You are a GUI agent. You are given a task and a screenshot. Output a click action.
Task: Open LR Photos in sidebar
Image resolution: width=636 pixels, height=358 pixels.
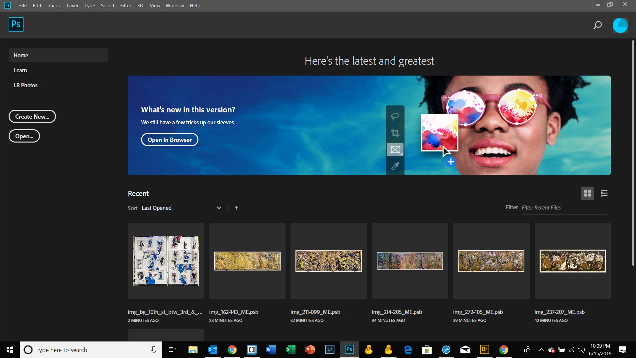26,85
